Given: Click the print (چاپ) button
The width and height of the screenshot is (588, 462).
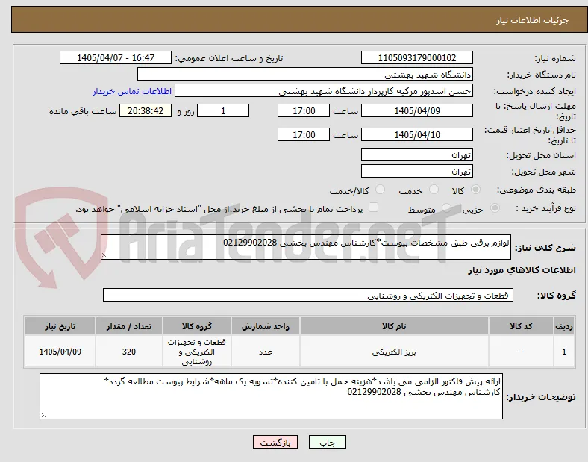Looking at the screenshot, I should point(327,442).
